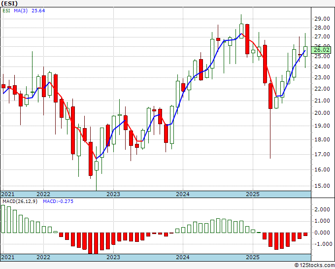Click the 29.00 price axis label
The width and height of the screenshot is (335, 269).
tap(322, 19)
